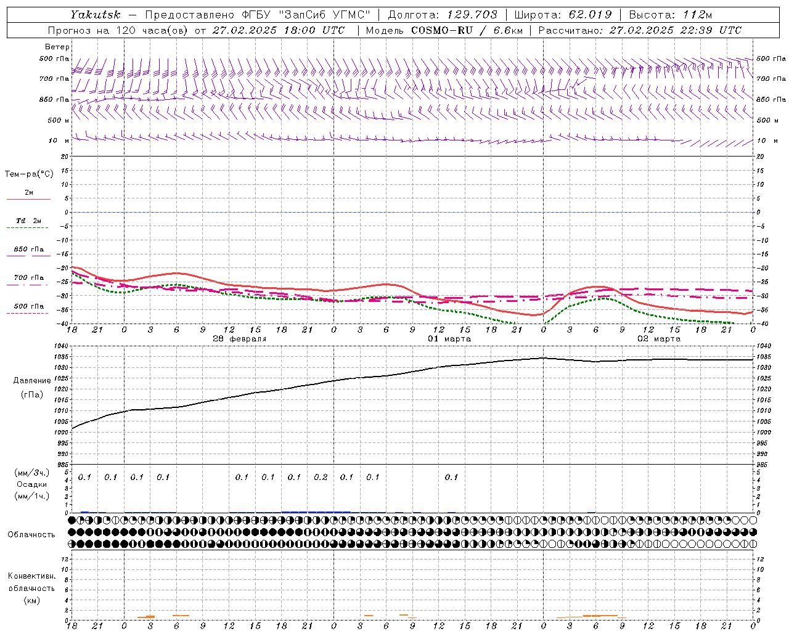Click the '10 м' wind level label on left side
The width and height of the screenshot is (789, 631).
click(x=58, y=141)
